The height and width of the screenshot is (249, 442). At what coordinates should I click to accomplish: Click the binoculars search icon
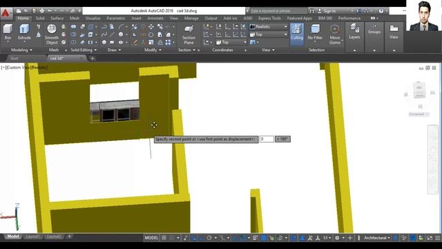[311, 11]
